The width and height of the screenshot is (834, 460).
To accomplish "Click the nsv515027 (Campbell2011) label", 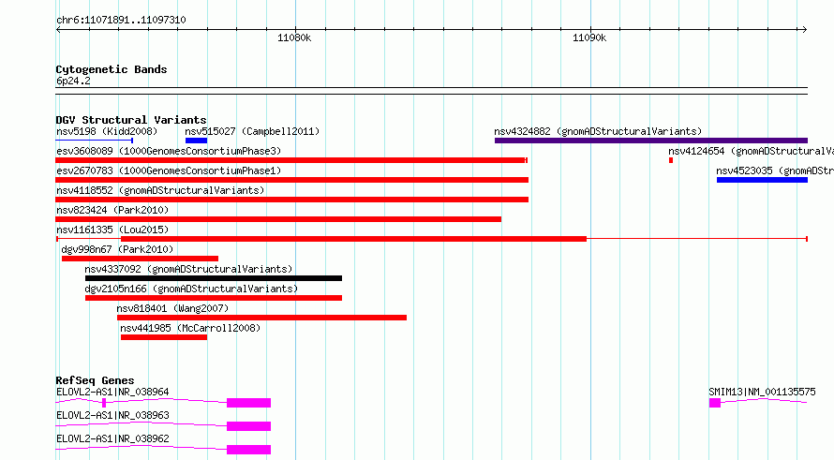I will coord(252,131).
